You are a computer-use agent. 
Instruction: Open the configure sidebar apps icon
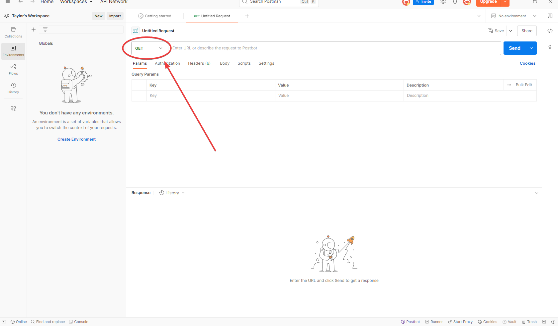(x=13, y=109)
